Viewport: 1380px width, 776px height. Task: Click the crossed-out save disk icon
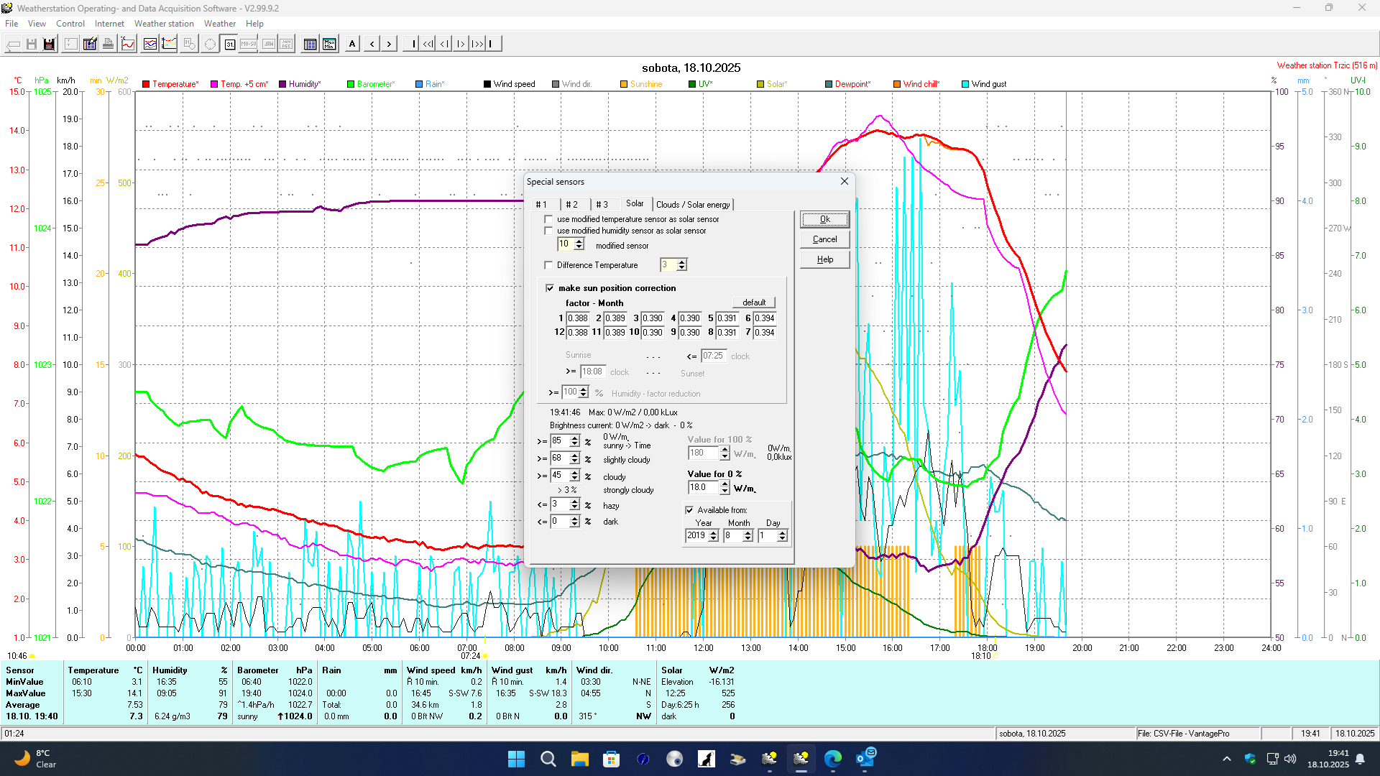coord(49,44)
